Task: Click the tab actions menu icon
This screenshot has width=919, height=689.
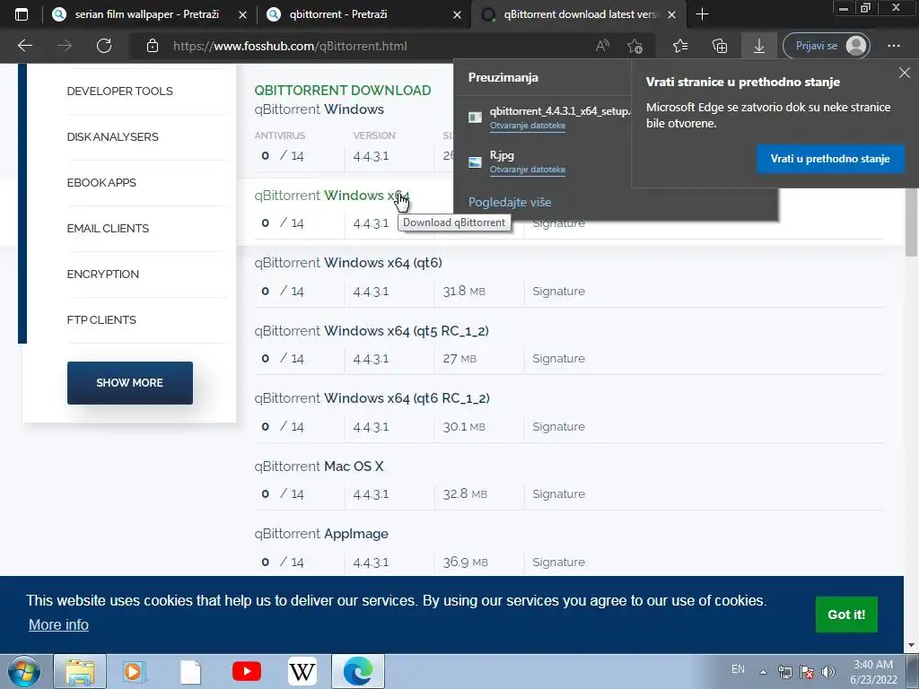Action: 22,14
